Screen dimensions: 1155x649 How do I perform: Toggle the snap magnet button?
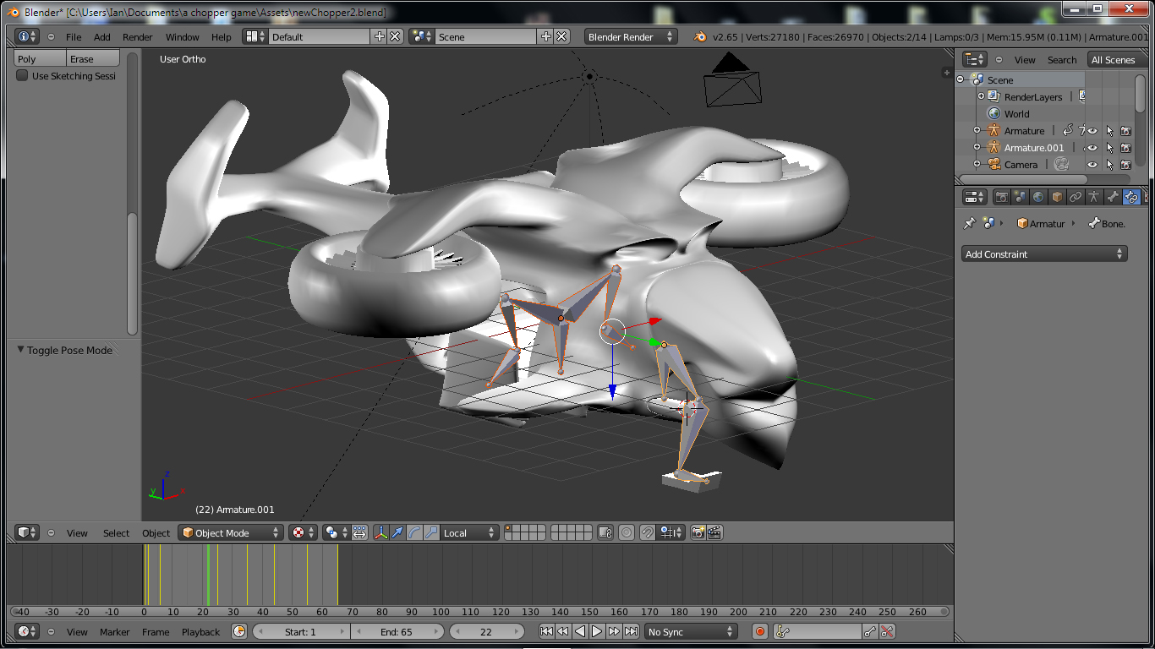(647, 532)
